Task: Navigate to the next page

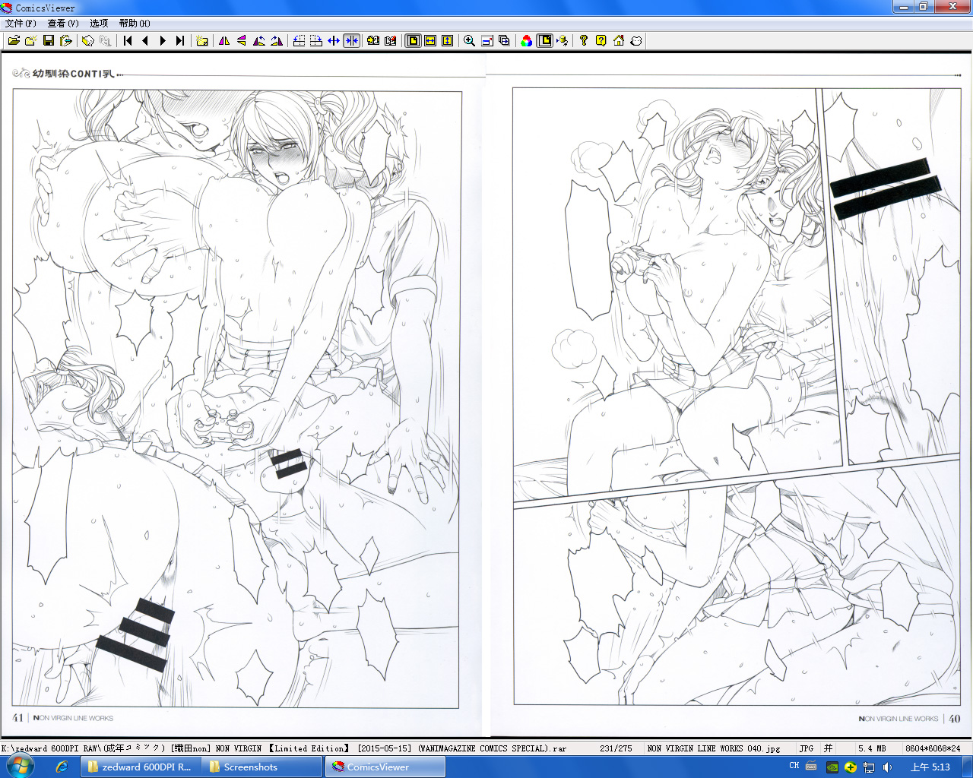Action: point(163,41)
